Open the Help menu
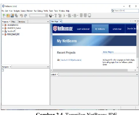 68,11
